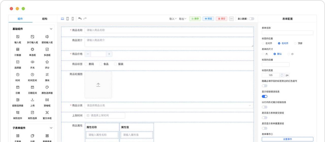Increase the 标签的宽度 value stepper
Screen dimensions: 325x142
(x=282, y=74)
